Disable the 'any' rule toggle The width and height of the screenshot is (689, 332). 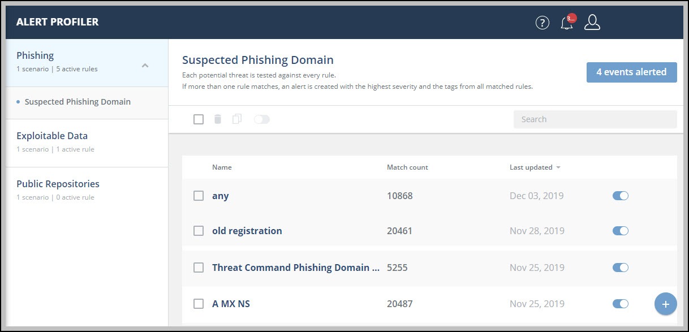(620, 196)
